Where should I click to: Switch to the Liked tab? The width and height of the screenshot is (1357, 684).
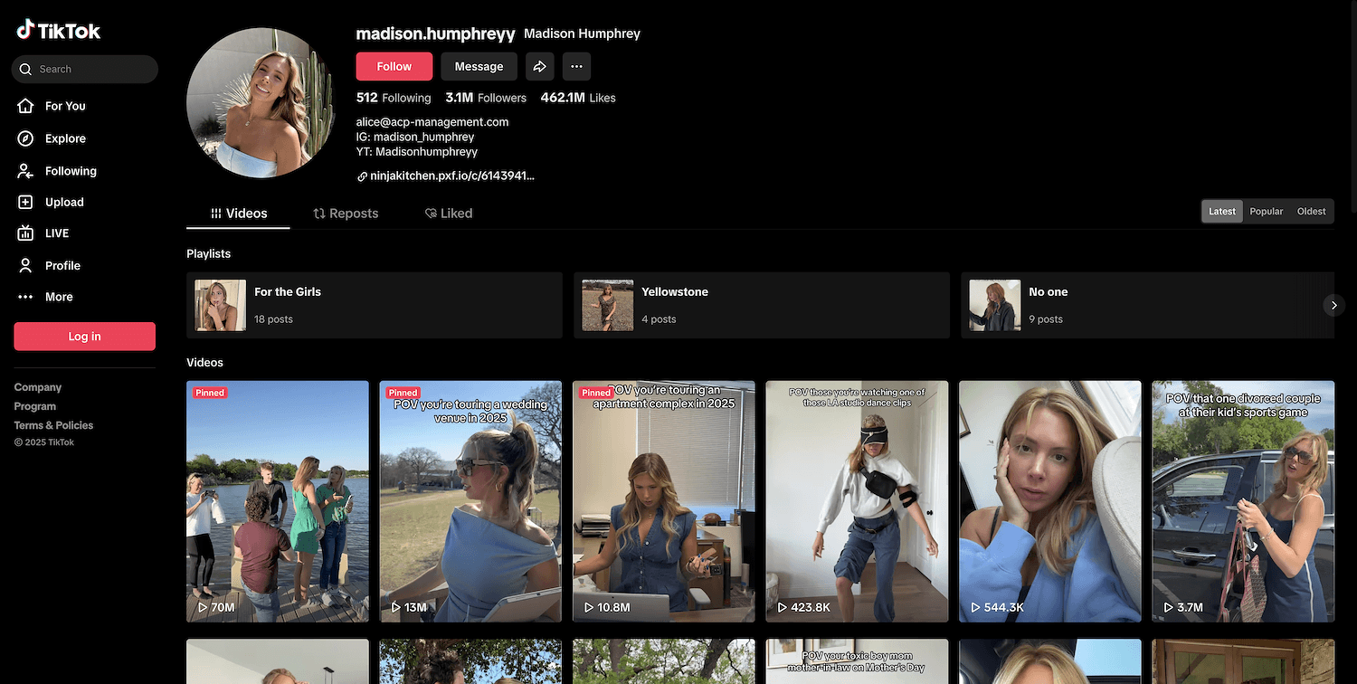coord(449,214)
